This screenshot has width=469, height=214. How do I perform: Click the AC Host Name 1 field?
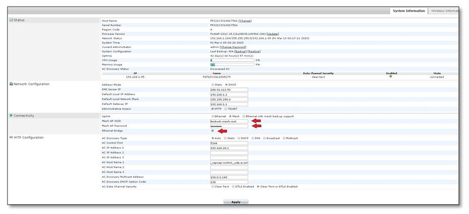tap(229, 162)
